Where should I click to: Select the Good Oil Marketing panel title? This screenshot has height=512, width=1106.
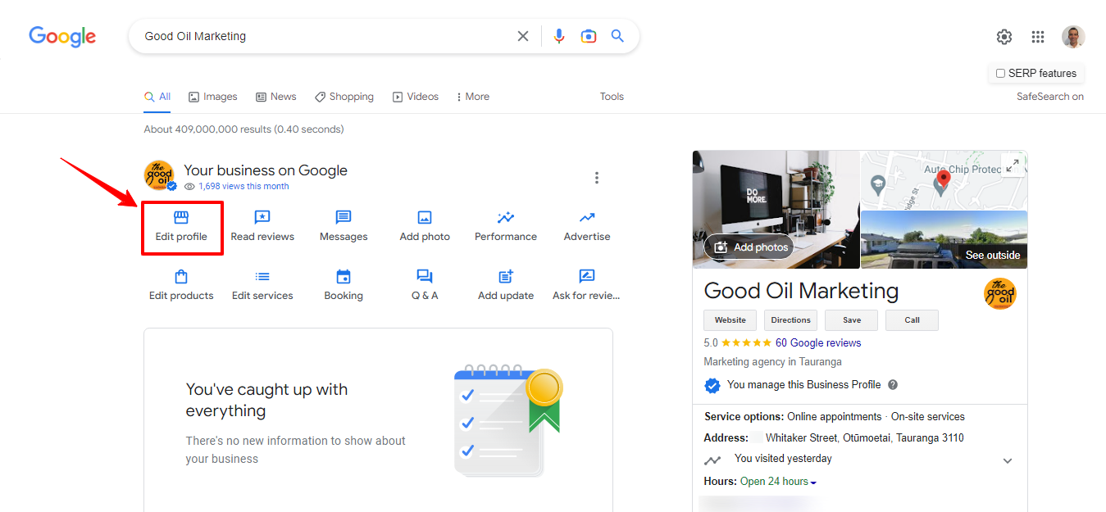point(801,291)
